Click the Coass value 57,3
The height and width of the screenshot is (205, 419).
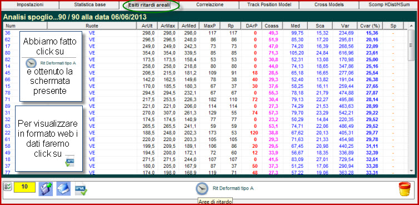(273, 113)
